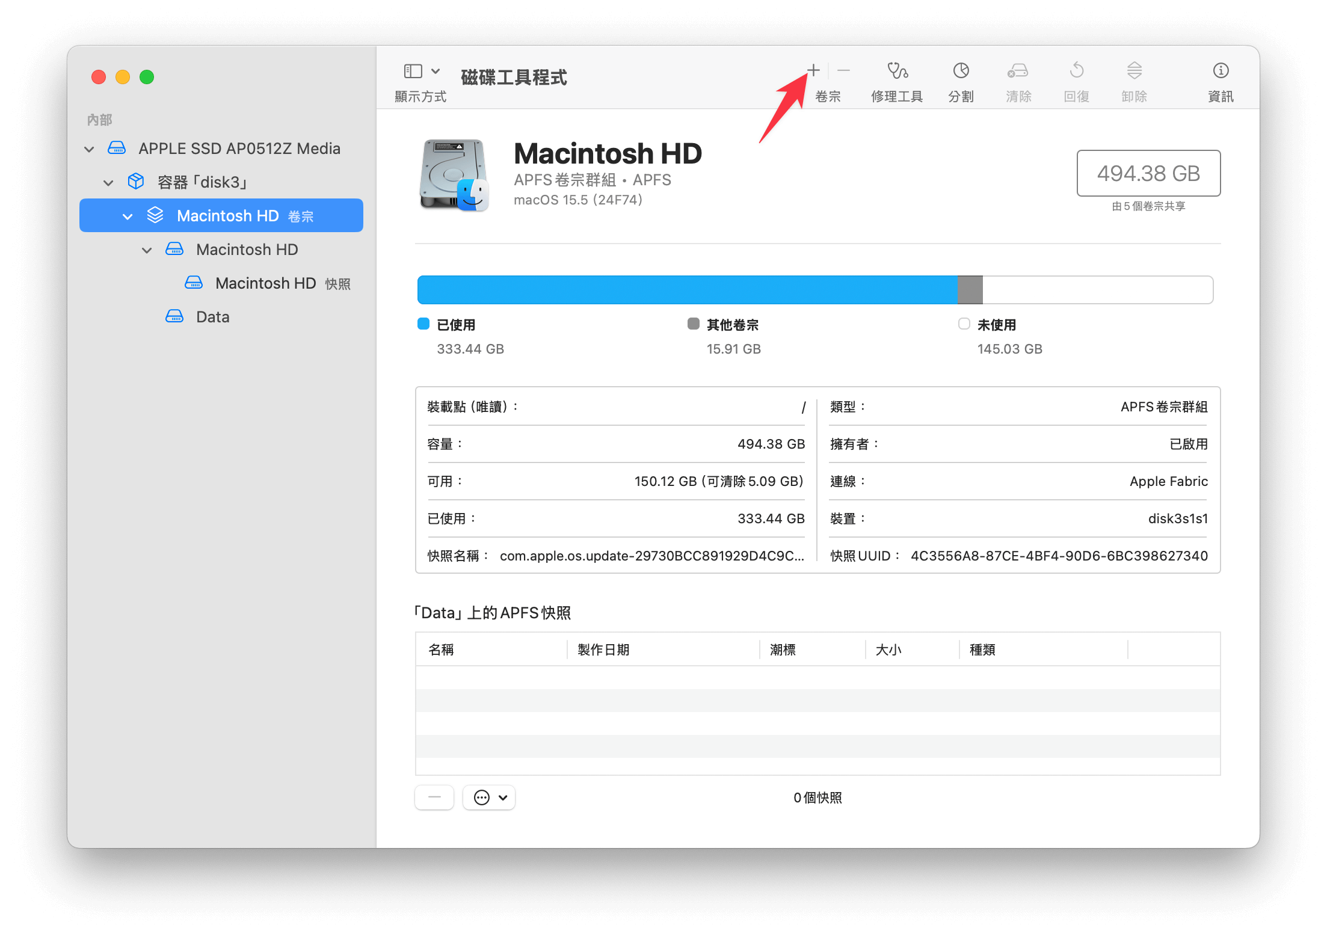
Task: Open the Info 資訊 panel
Action: [1221, 71]
